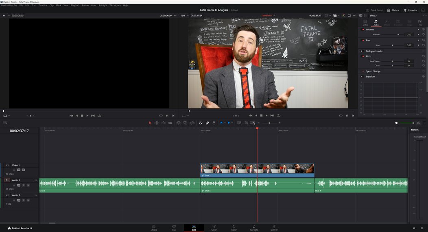Activate the Trim Edit Mode tool
Viewport: 428px width, 232px height.
point(157,123)
